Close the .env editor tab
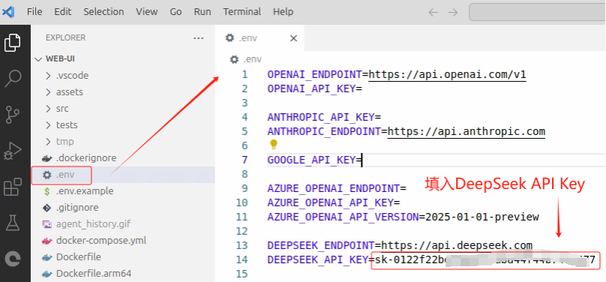This screenshot has width=606, height=282. (x=293, y=38)
